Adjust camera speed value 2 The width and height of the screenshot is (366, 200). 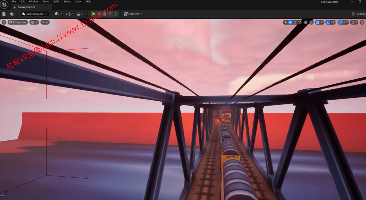click(x=354, y=22)
